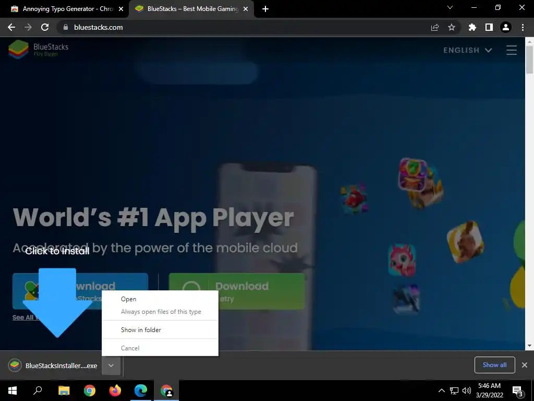Open the hamburger menu on BlueStacks site
The height and width of the screenshot is (401, 534).
click(511, 50)
